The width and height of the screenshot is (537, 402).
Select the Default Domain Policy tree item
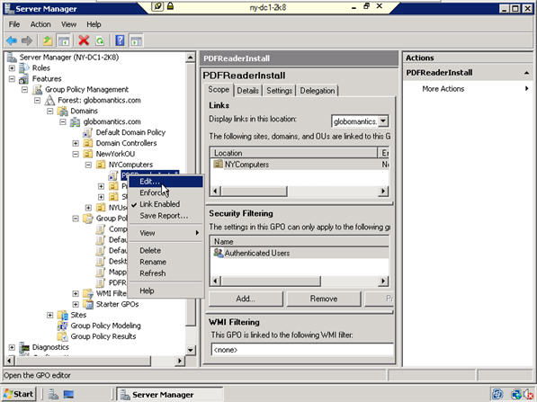130,132
